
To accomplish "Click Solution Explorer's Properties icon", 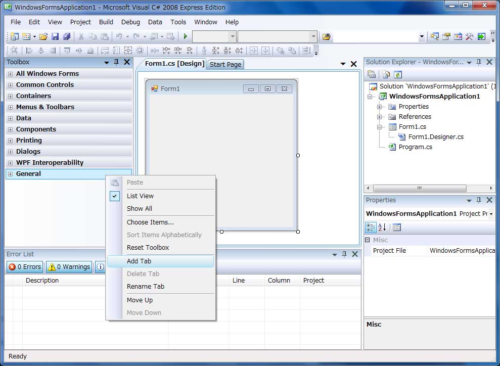I will (372, 75).
